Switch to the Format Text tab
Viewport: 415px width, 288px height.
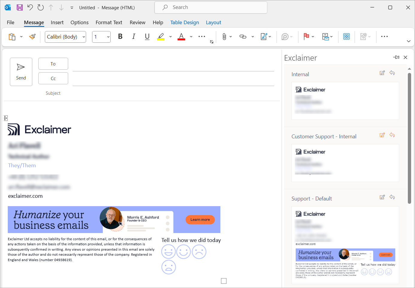point(109,22)
